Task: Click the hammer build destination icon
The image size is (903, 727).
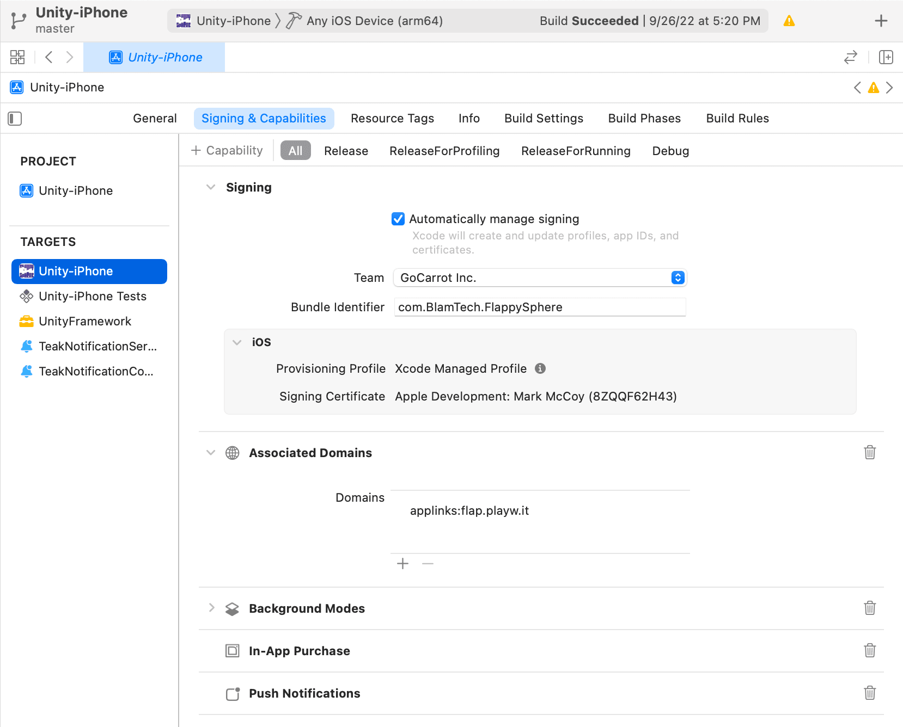Action: coord(294,21)
